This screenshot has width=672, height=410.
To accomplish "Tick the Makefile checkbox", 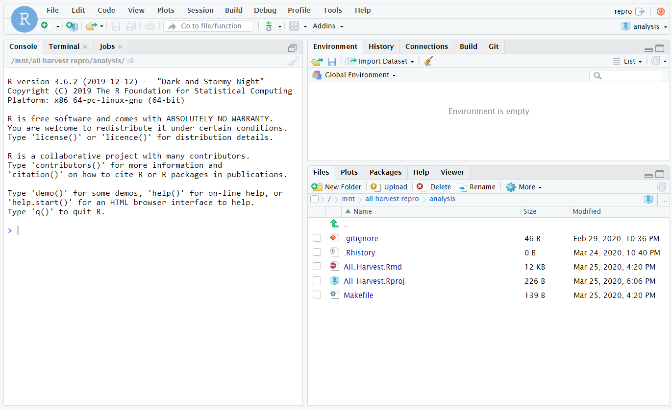I will 317,295.
